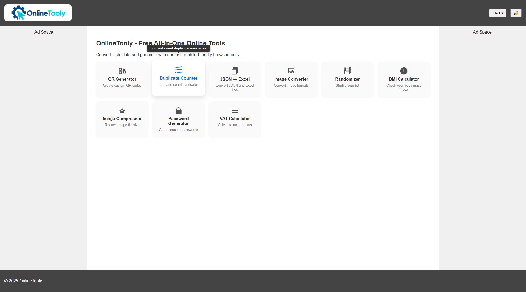Click 'Convert JSON and Excel files' text
Screen dimensions: 526x292
point(235,87)
